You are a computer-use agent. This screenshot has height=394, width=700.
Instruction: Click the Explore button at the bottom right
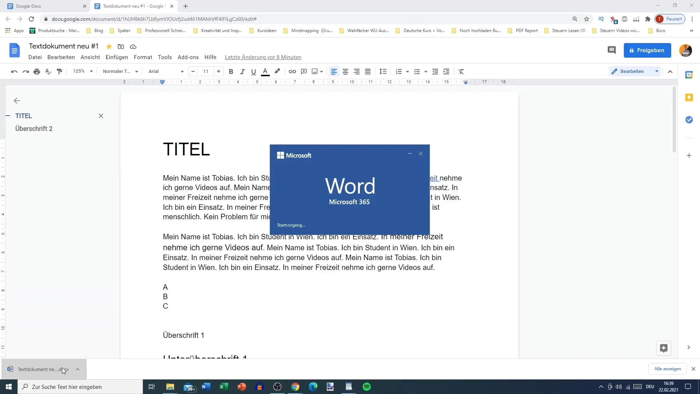pos(664,348)
